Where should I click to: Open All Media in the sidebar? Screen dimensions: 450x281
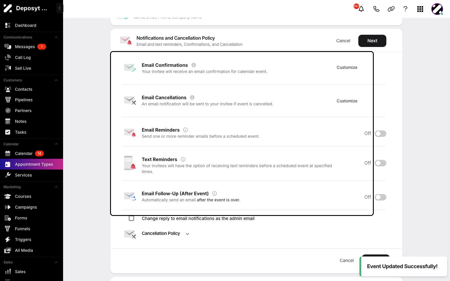(32, 250)
